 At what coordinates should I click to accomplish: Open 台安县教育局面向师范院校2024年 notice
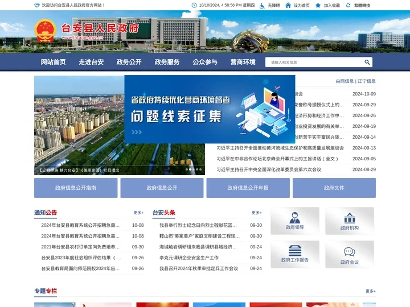click(80, 268)
